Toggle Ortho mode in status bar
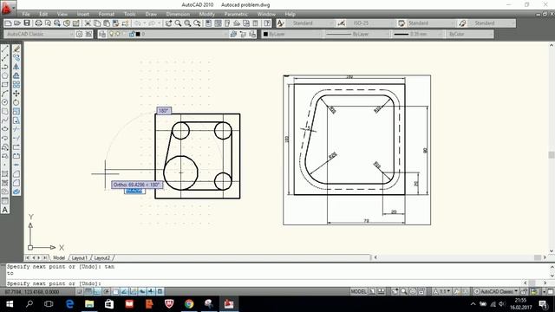 [97, 291]
